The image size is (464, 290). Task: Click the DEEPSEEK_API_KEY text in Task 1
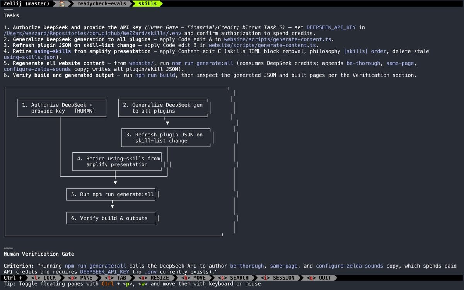tap(331, 27)
